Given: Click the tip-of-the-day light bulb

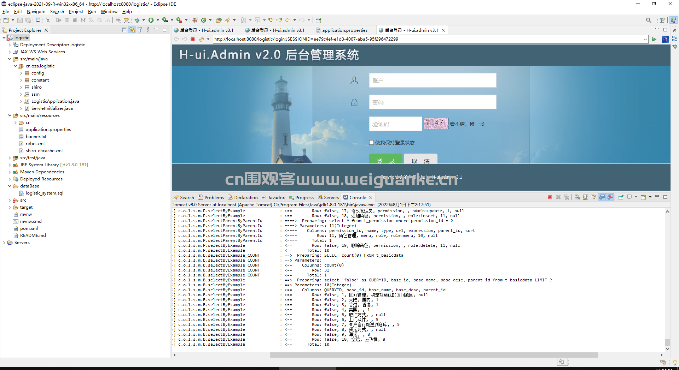Looking at the screenshot, I should tap(674, 362).
